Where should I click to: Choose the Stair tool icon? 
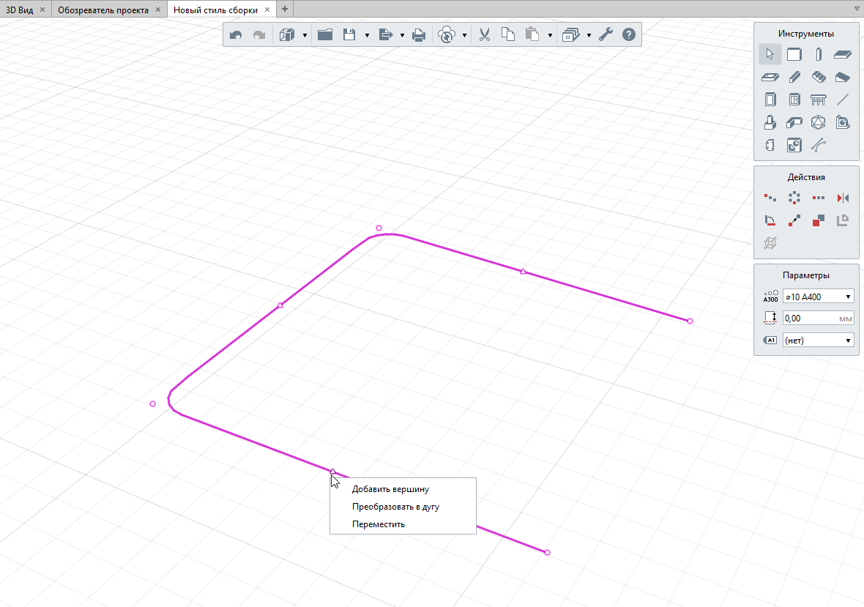tap(819, 77)
